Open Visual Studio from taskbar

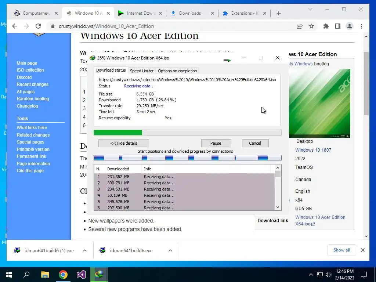(81, 274)
